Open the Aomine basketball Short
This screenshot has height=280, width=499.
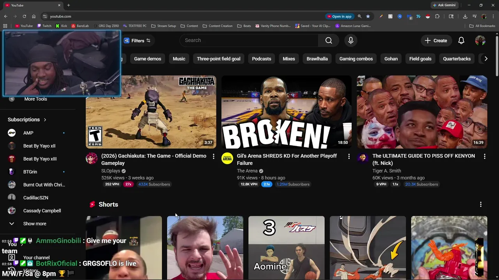click(x=287, y=248)
